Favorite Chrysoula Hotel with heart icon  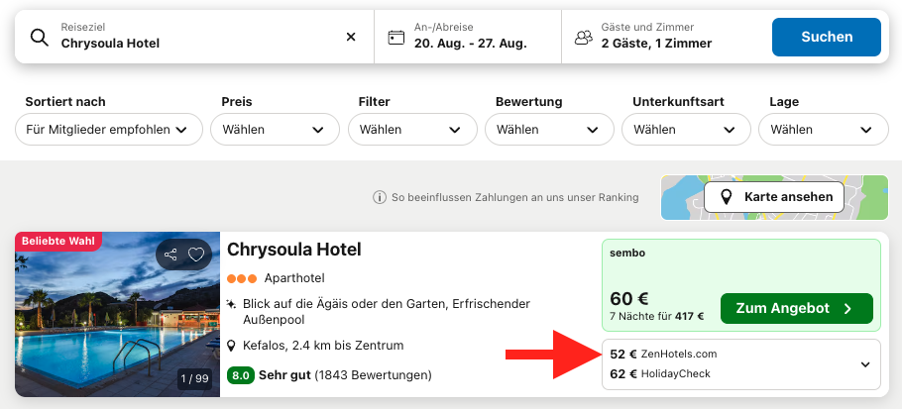196,255
